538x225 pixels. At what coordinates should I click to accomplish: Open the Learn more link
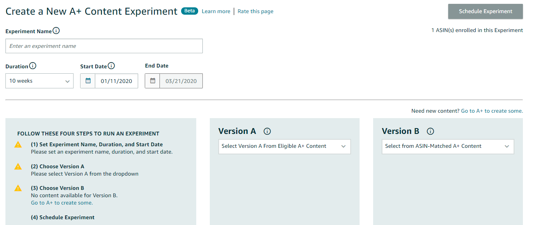click(x=216, y=11)
